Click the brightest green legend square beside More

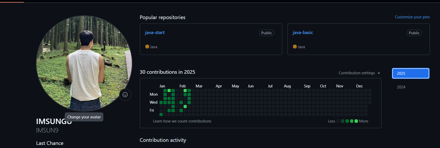coord(356,121)
